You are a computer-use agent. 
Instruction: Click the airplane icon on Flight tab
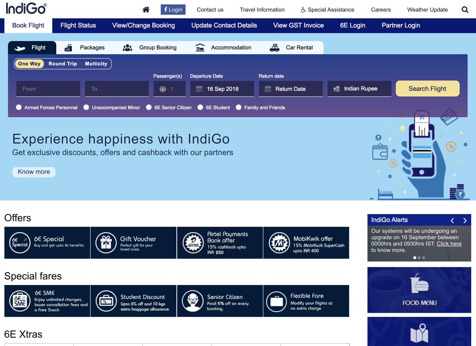(x=20, y=48)
